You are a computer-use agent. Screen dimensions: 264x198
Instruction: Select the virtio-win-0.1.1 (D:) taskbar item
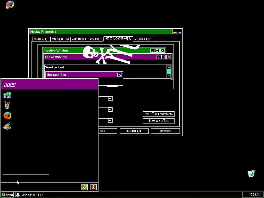coord(36,195)
